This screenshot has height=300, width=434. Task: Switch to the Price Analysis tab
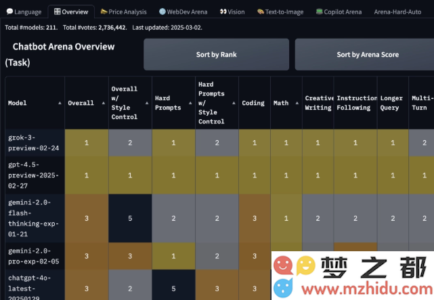click(123, 12)
